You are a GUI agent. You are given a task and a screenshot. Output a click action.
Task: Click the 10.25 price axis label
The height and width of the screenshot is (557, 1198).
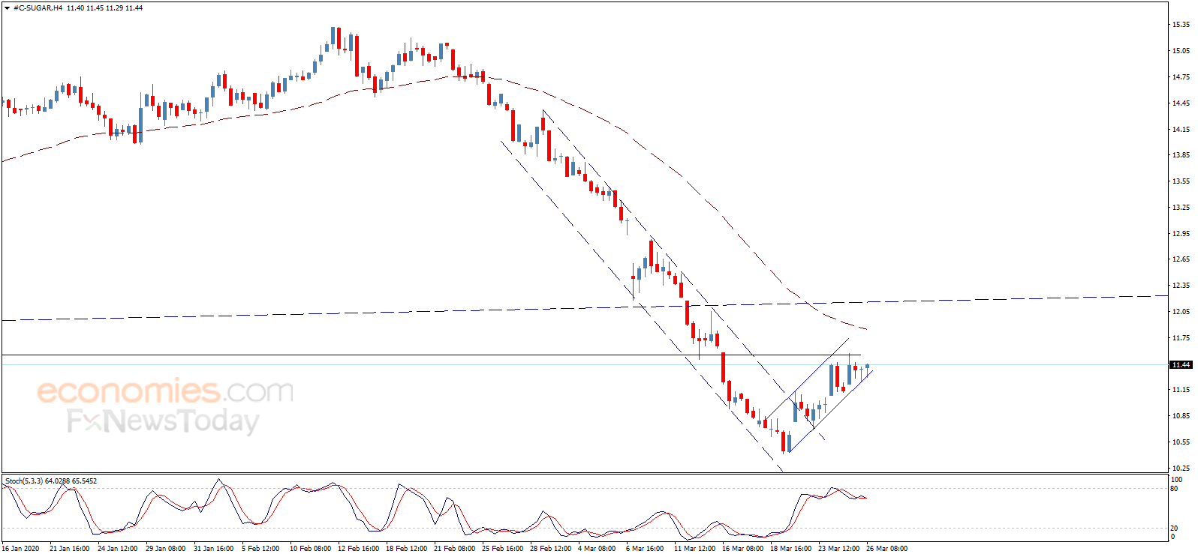pos(1181,469)
